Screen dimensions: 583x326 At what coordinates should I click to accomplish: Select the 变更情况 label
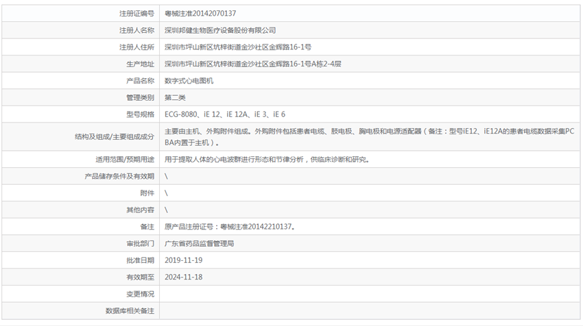(140, 294)
